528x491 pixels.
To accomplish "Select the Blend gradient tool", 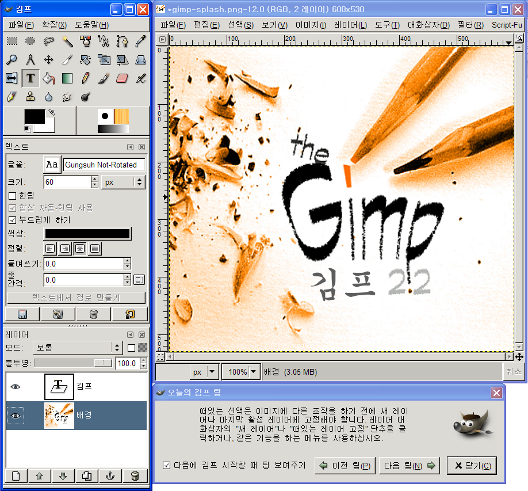I will coord(67,78).
